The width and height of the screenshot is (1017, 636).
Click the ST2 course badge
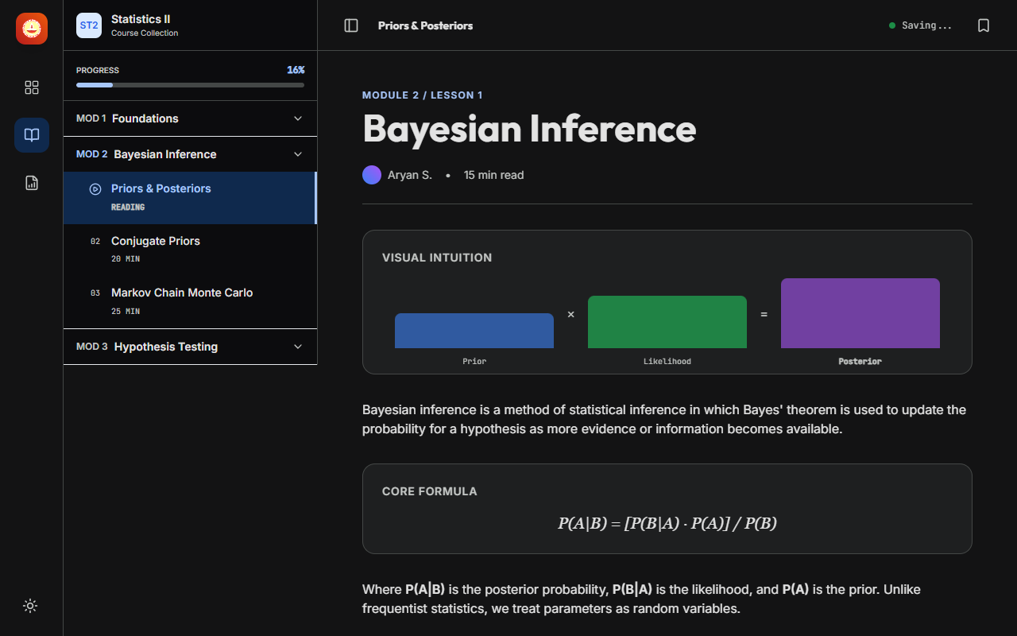89,25
